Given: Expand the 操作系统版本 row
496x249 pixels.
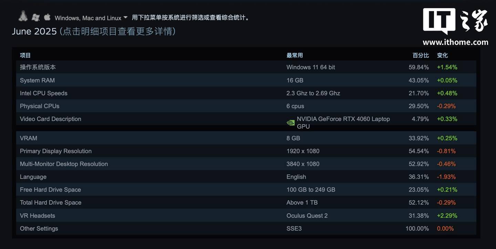Looking at the screenshot, I should (246, 67).
